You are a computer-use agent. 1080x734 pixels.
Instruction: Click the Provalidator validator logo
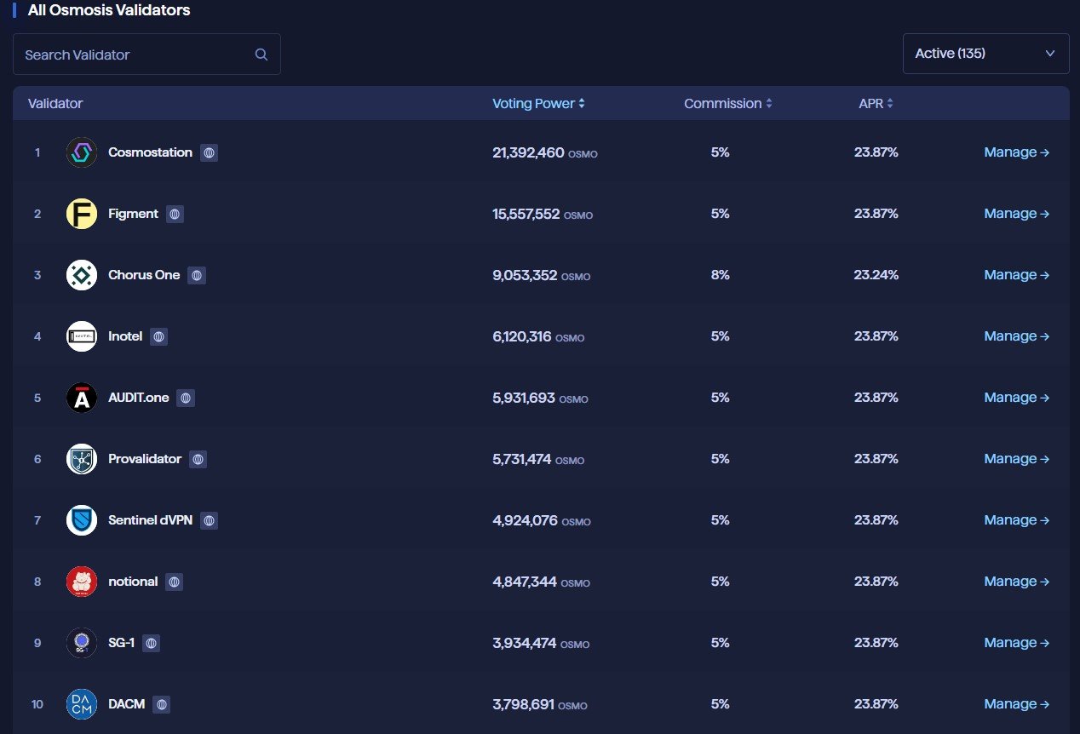click(82, 459)
